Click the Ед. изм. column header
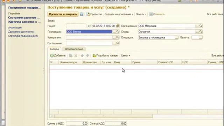This screenshot has width=224, height=126. coord(107,62)
